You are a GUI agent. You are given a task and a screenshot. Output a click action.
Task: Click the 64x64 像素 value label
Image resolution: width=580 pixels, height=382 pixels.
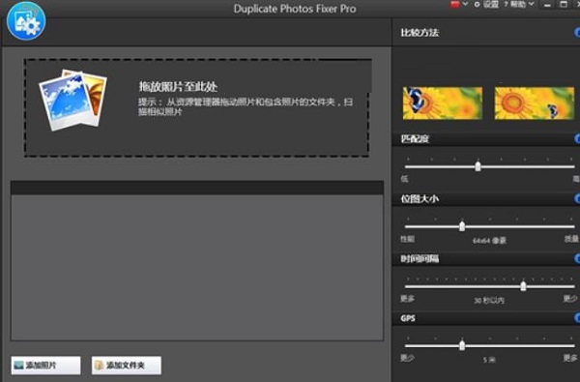click(489, 241)
